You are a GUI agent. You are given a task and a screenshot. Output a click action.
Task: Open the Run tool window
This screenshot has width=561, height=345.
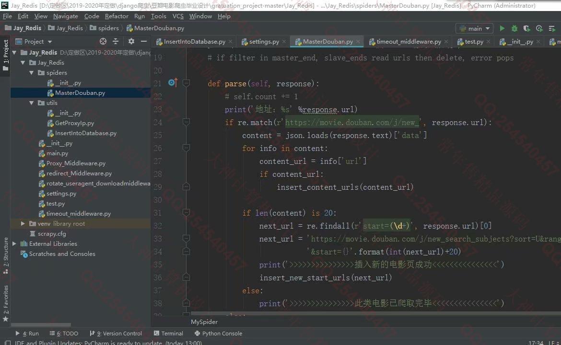point(27,333)
